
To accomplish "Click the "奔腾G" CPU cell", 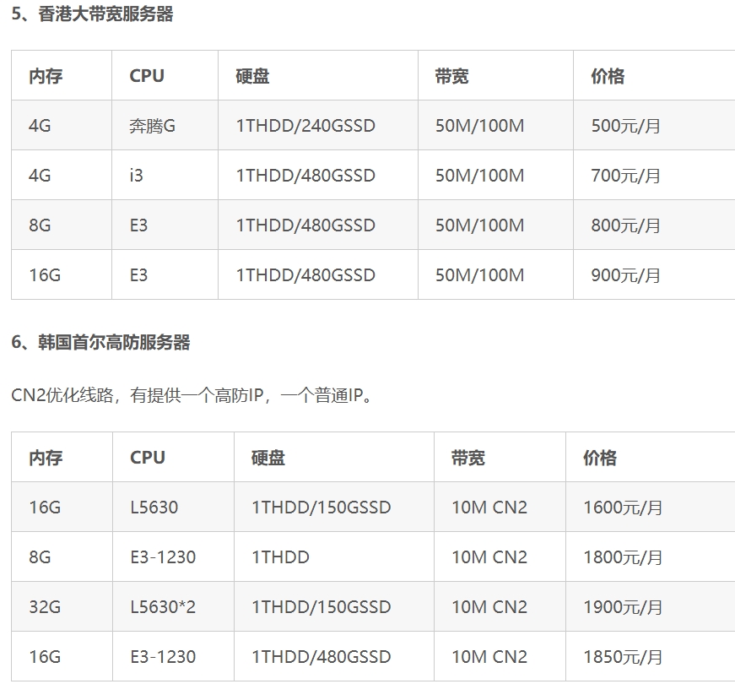I will point(153,126).
